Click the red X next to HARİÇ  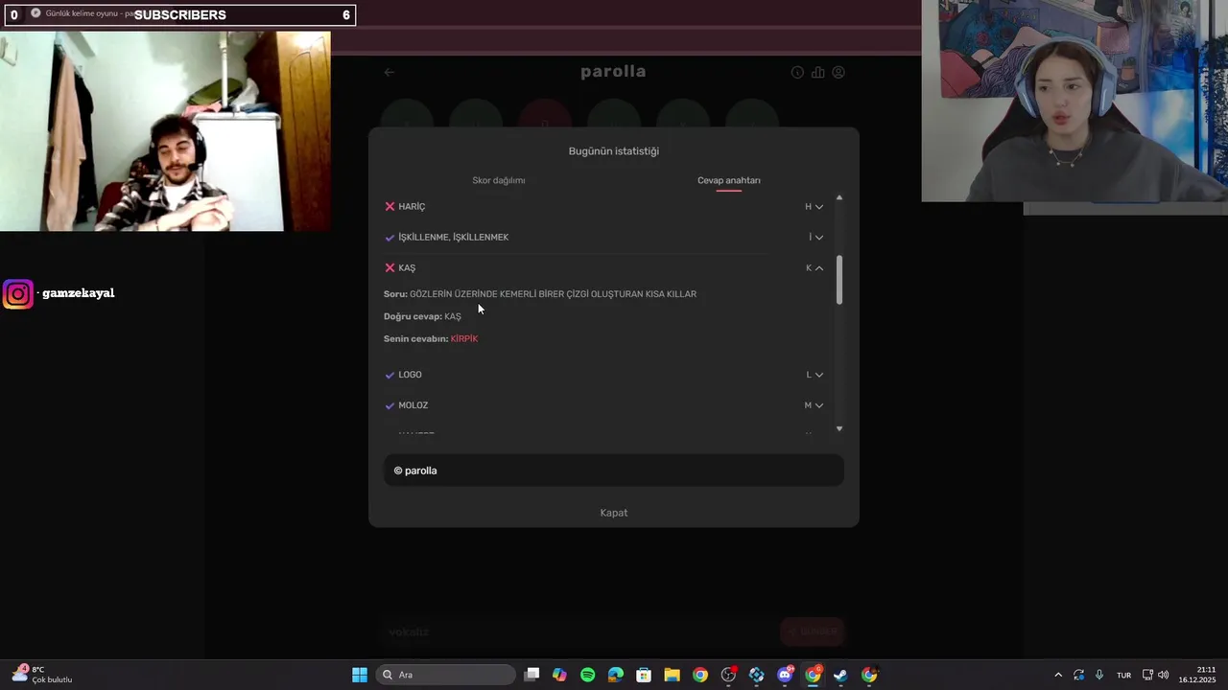point(390,206)
